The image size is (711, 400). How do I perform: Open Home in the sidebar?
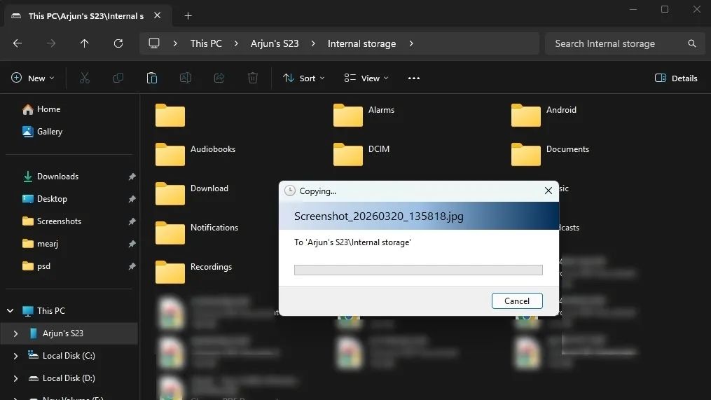[42, 109]
